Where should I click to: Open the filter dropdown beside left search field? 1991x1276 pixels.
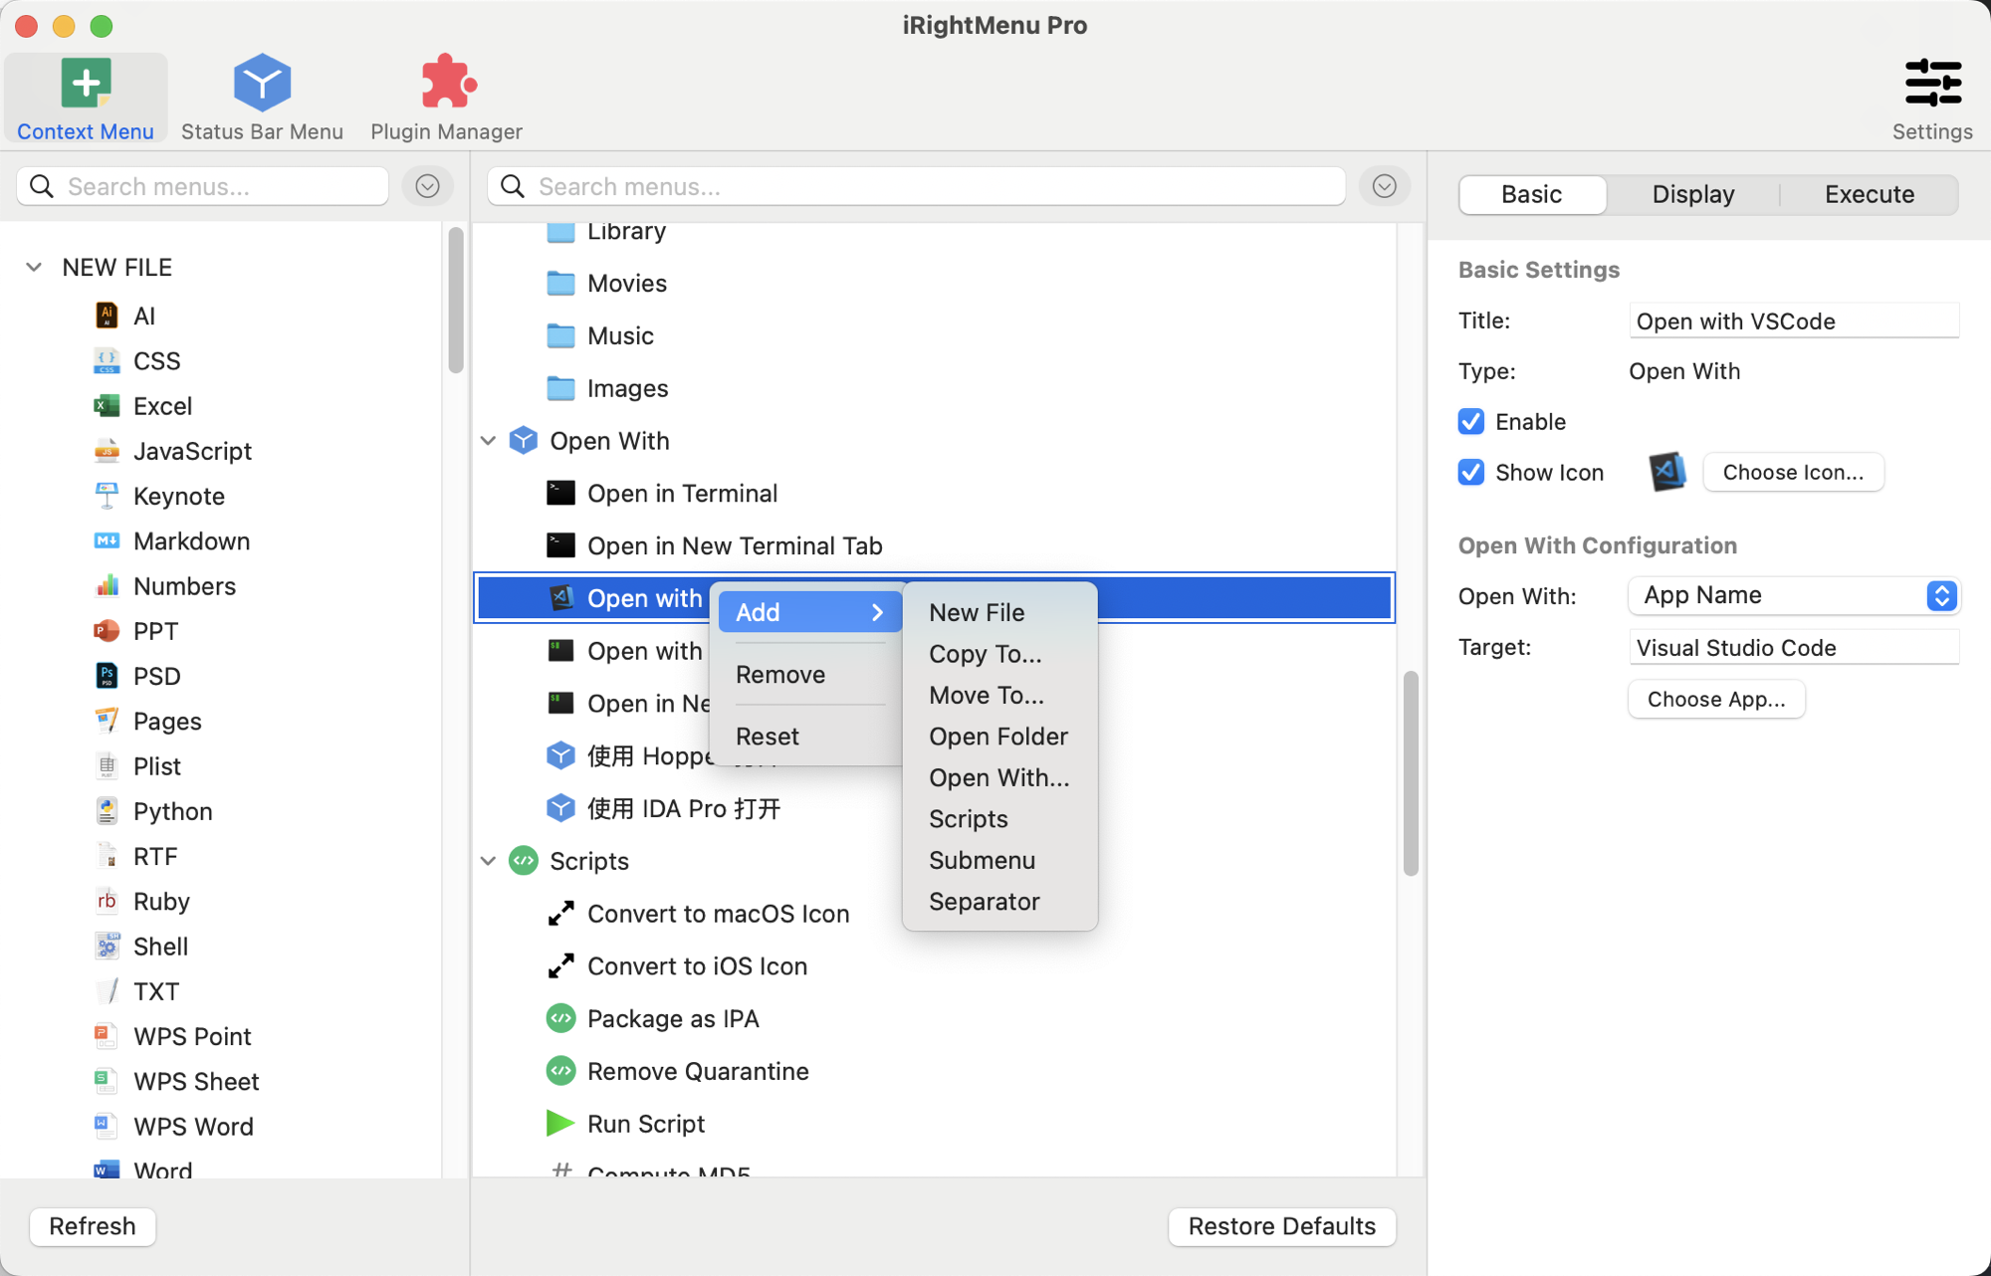coord(427,186)
